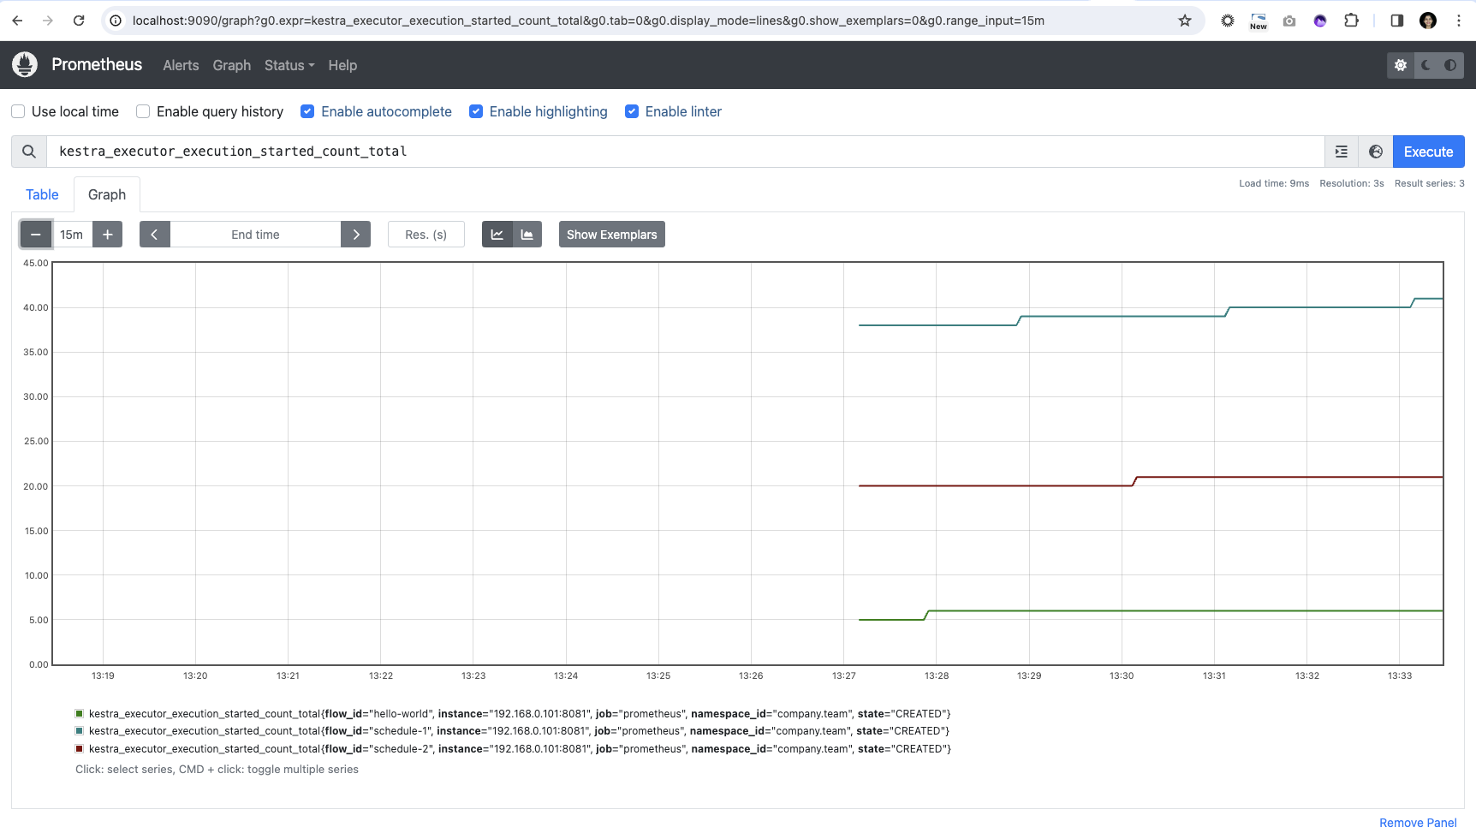
Task: Turn on Enable query history
Action: [143, 111]
